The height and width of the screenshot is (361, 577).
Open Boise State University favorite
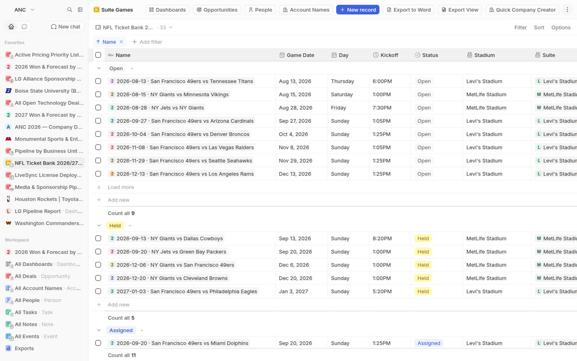(44, 91)
